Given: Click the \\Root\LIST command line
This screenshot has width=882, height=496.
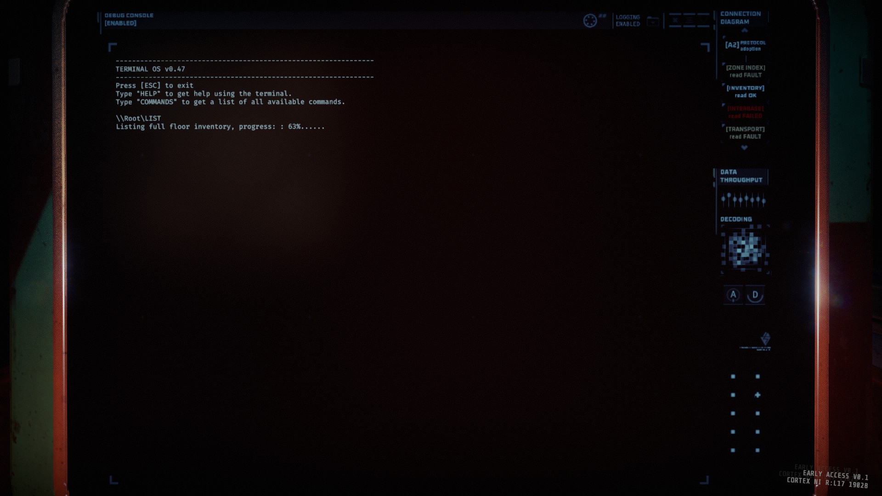Looking at the screenshot, I should (138, 118).
